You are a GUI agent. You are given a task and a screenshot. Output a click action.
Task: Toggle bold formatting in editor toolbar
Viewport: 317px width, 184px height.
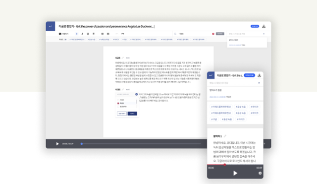77,34
